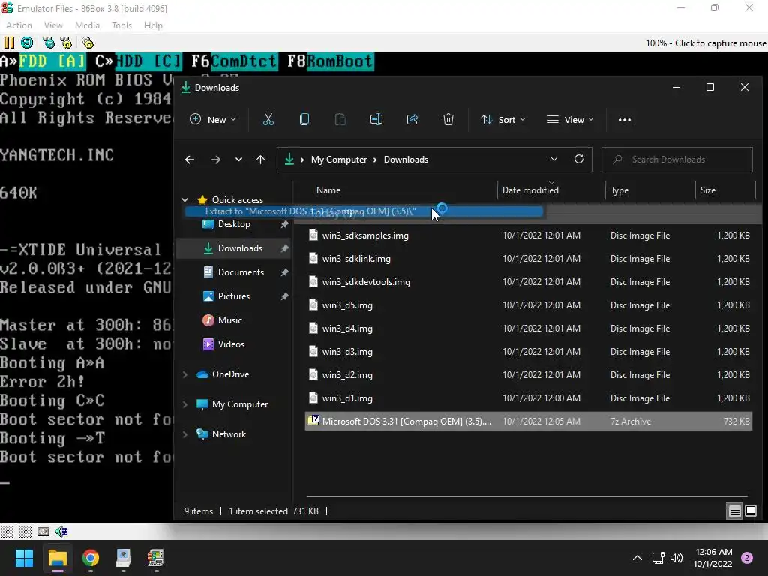
Task: Refresh the Downloads folder view
Action: pos(579,159)
